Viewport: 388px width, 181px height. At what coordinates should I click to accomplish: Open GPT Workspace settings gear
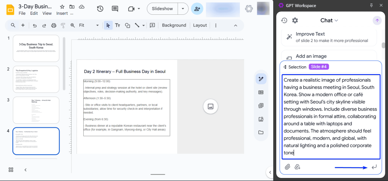(295, 20)
